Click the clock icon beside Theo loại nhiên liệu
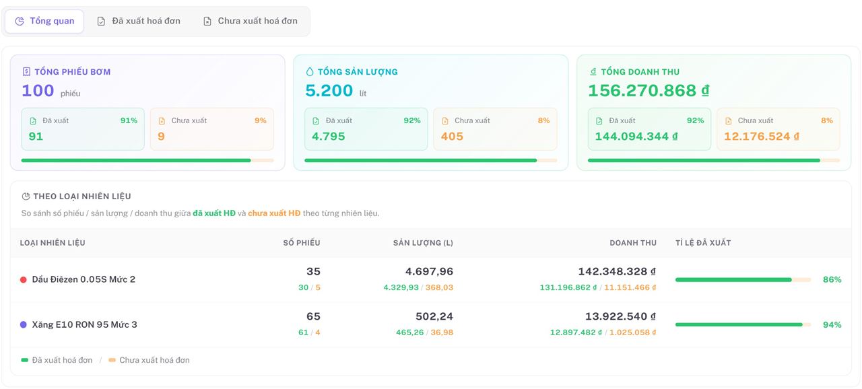 pyautogui.click(x=26, y=197)
